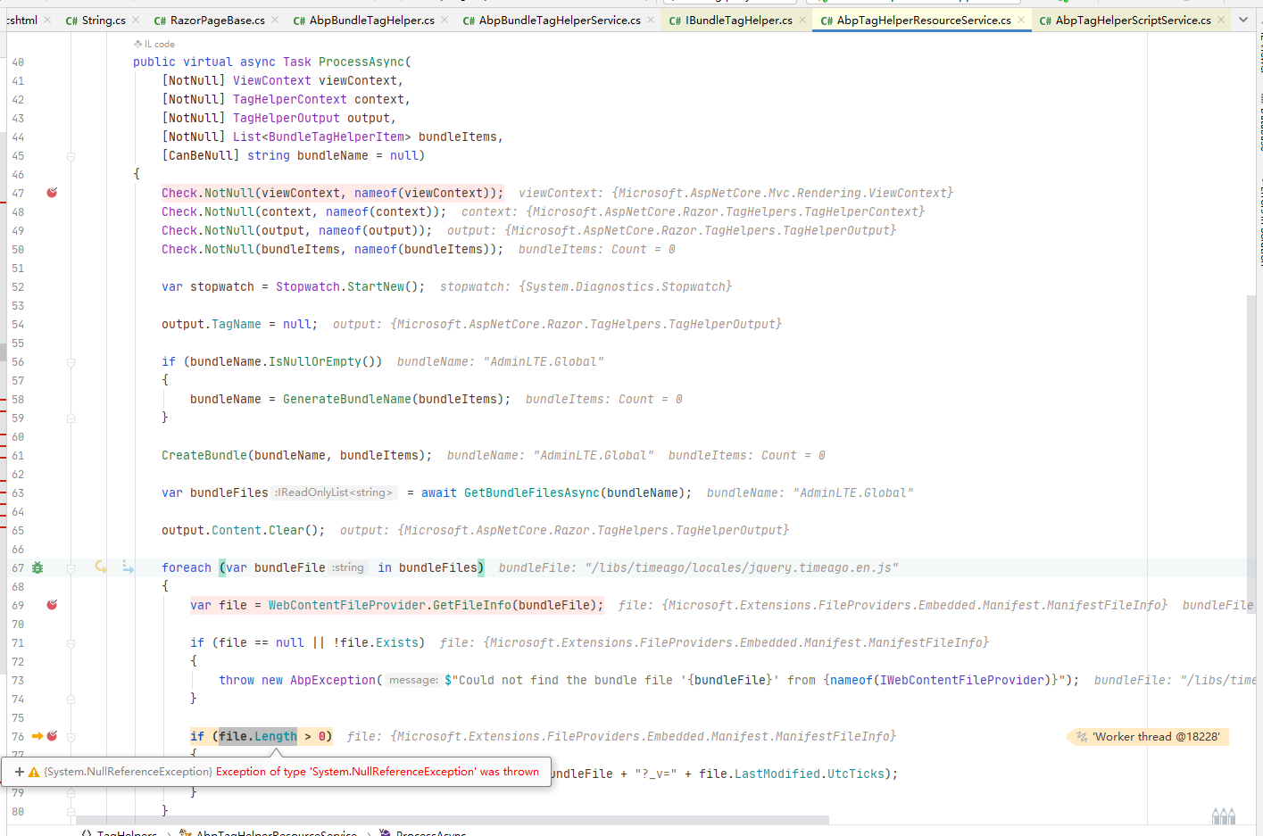The image size is (1263, 836).
Task: Click the ProcessAsync method icon in the breadcrumbs
Action: click(384, 832)
